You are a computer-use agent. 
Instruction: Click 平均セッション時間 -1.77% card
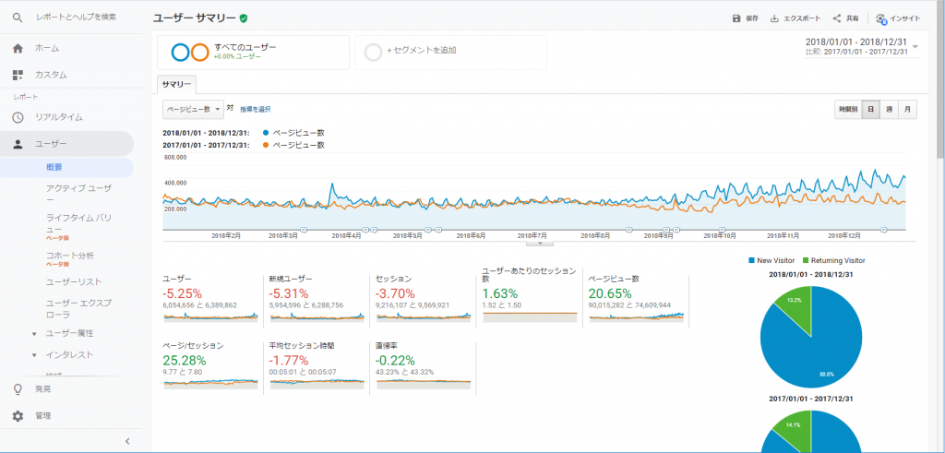click(317, 367)
